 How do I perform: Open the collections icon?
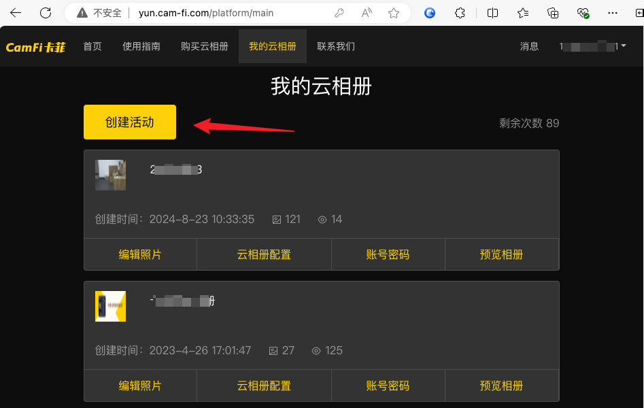pos(553,13)
